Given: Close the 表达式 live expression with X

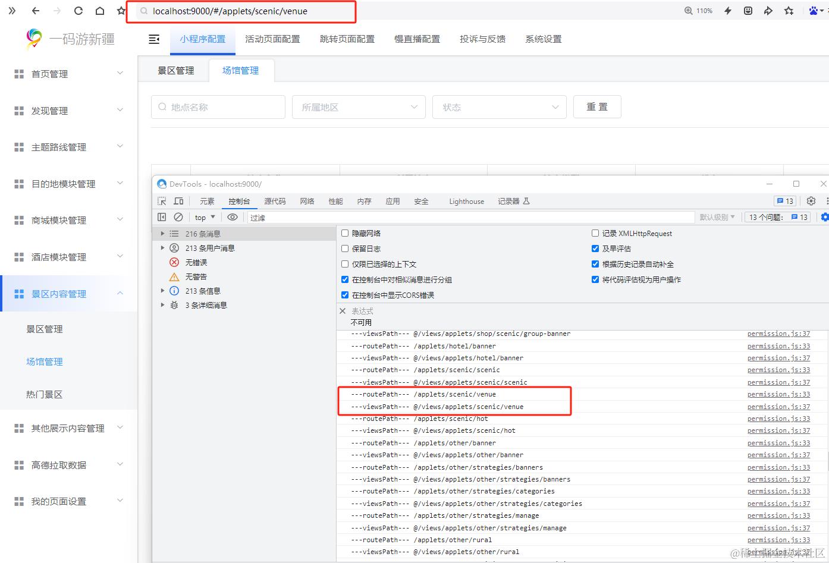Looking at the screenshot, I should pyautogui.click(x=343, y=311).
